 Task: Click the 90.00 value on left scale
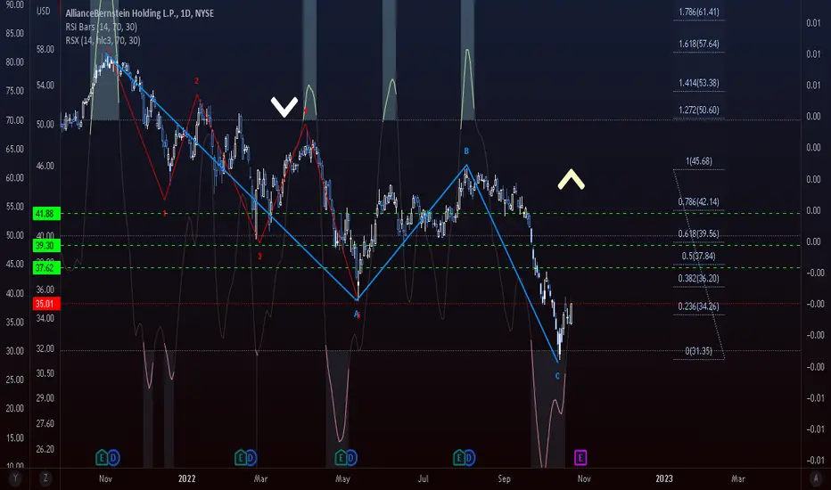tap(15, 4)
